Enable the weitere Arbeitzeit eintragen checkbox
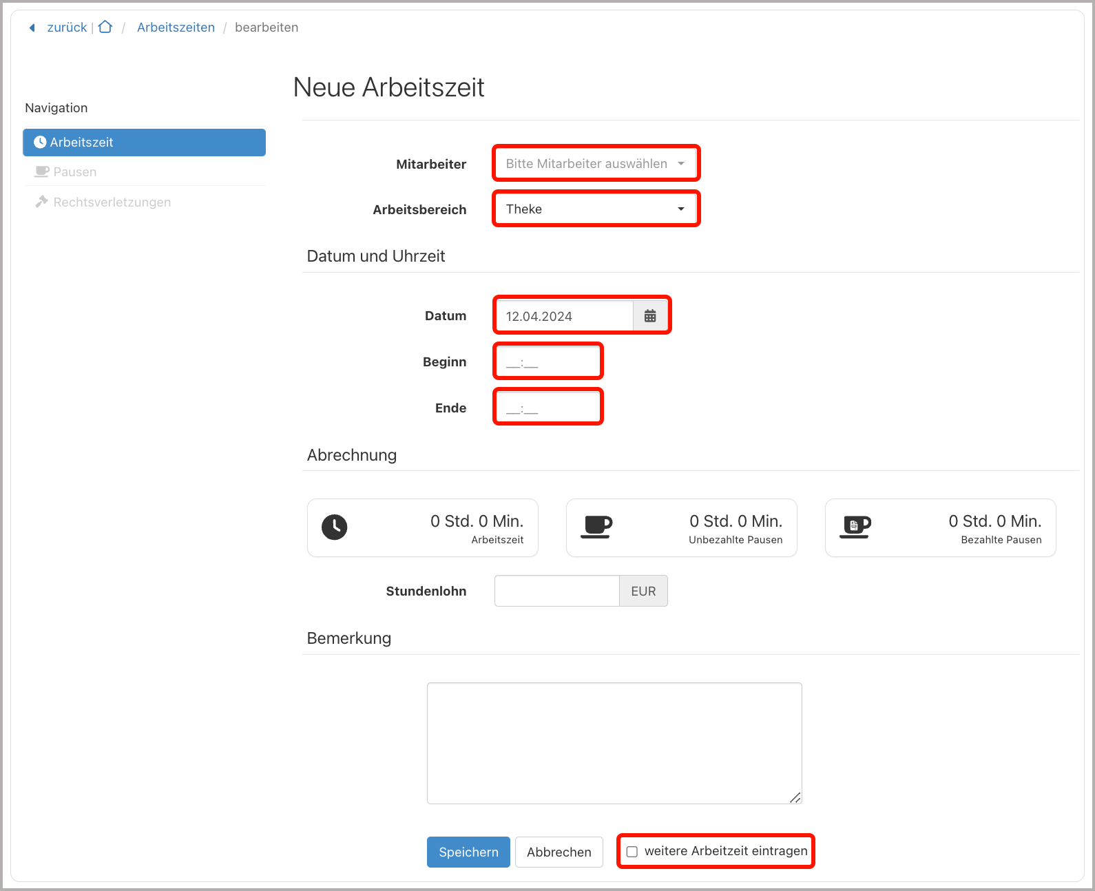 tap(632, 852)
